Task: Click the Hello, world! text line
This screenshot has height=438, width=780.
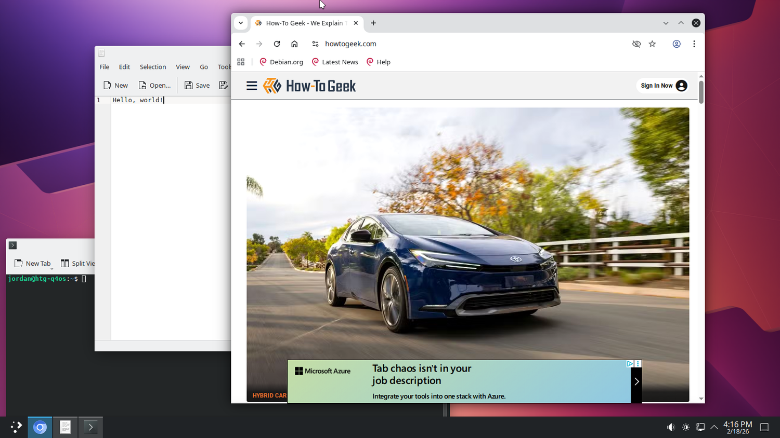Action: point(138,100)
